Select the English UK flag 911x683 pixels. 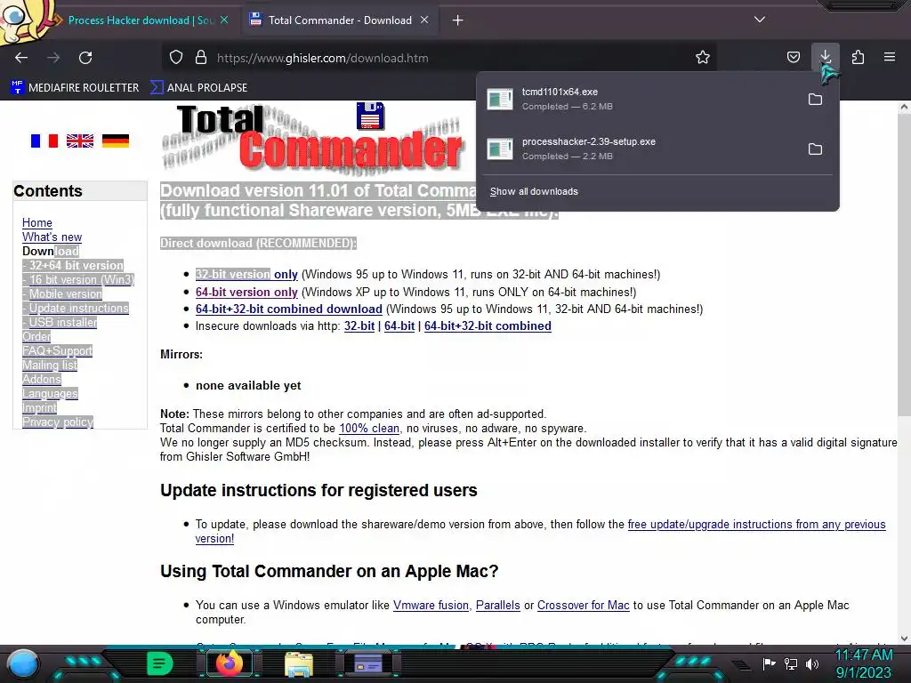coord(79,141)
